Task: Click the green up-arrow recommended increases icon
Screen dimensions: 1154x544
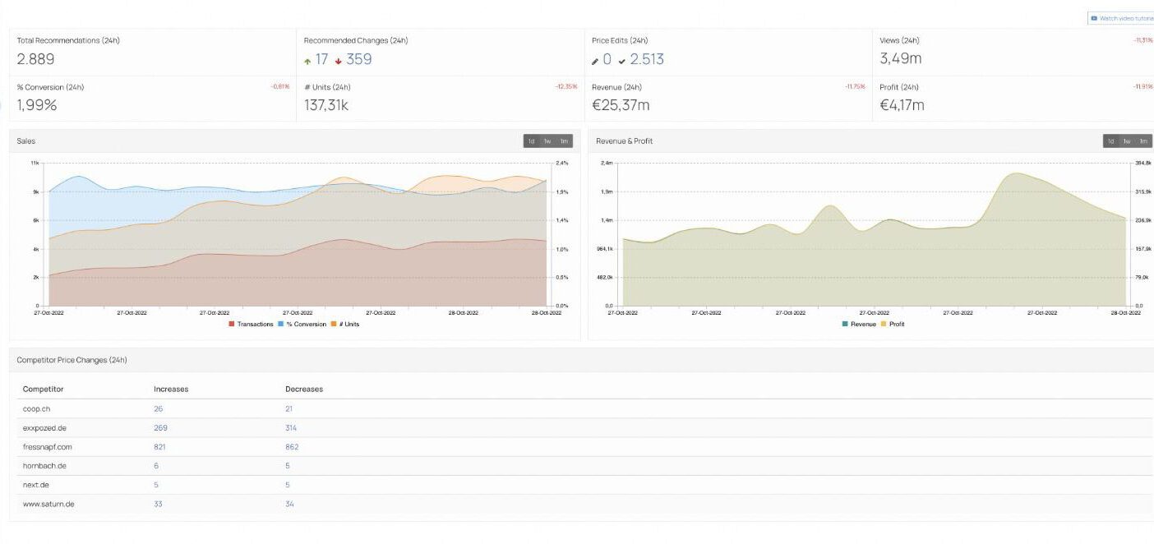Action: [307, 61]
